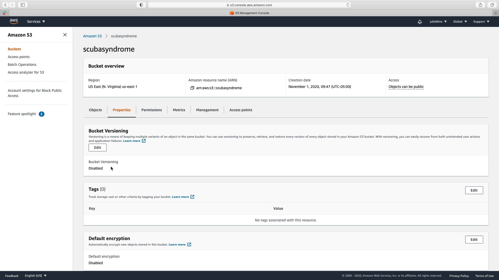Open the Global region dropdown
This screenshot has width=499, height=280.
[x=460, y=22]
